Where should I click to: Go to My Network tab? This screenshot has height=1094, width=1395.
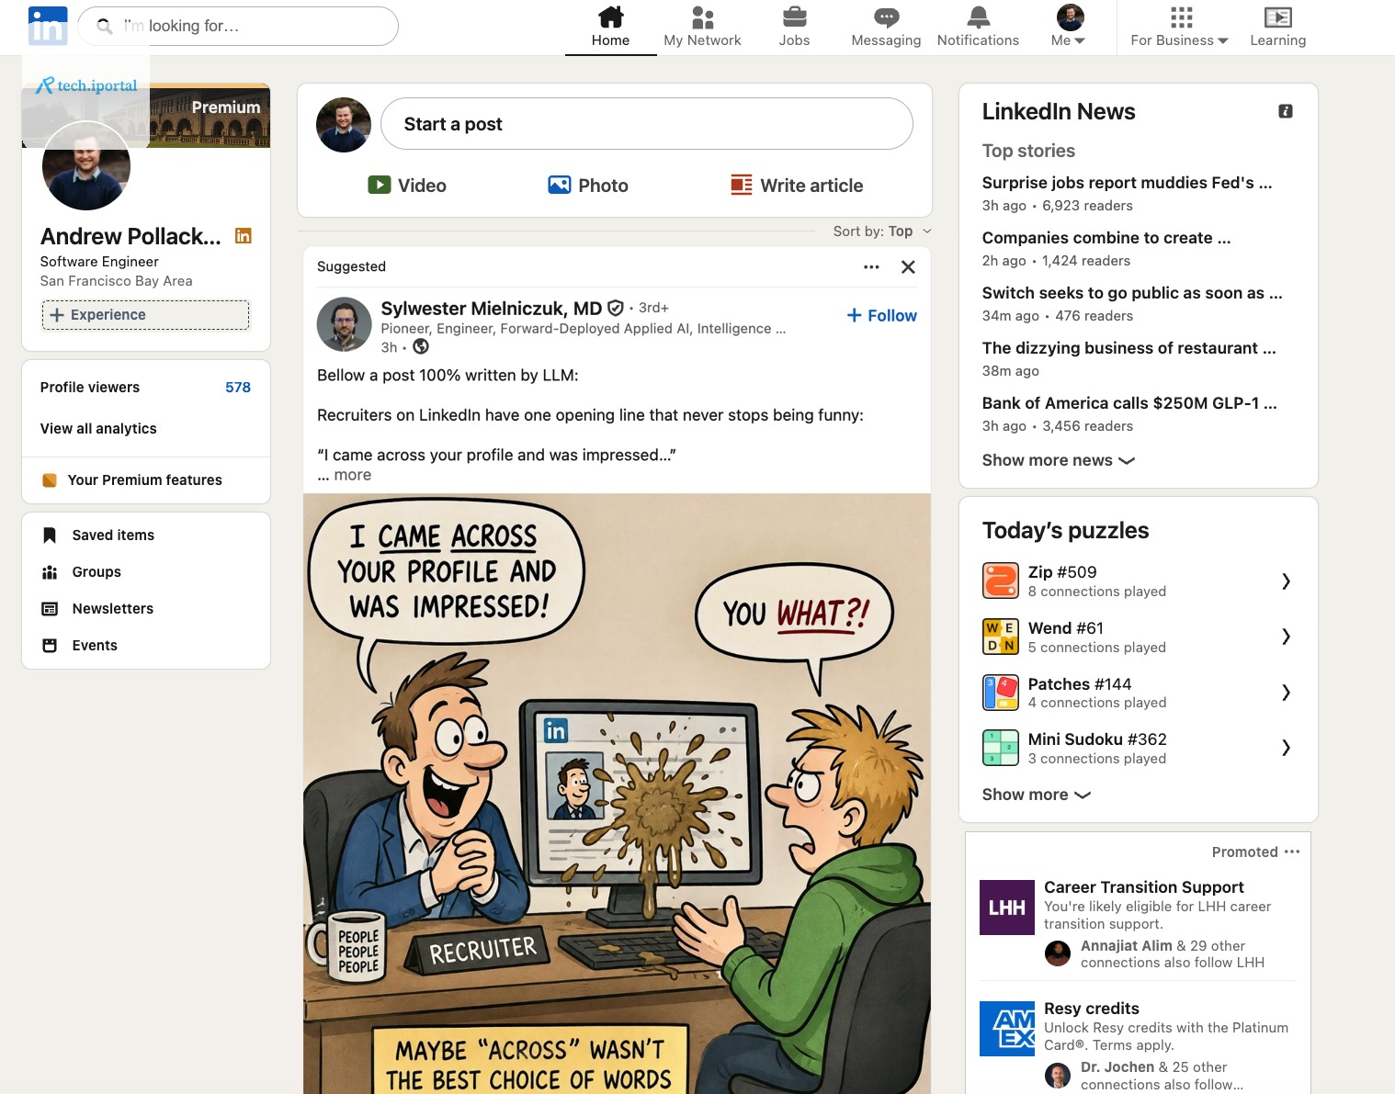(702, 27)
